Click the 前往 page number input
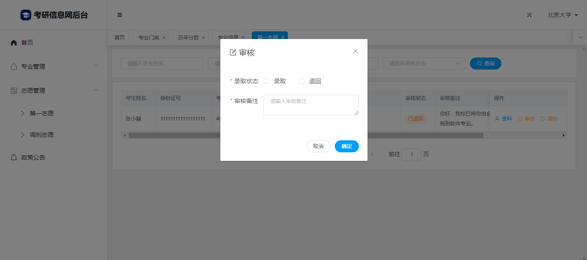Image resolution: width=587 pixels, height=260 pixels. [411, 154]
